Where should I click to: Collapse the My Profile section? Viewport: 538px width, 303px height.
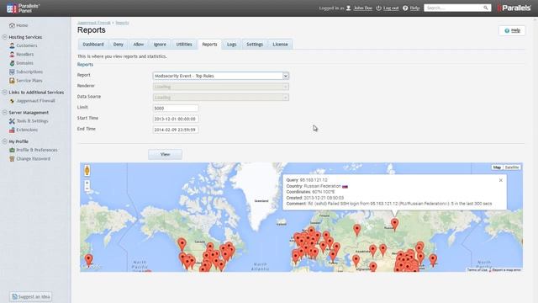click(4, 141)
